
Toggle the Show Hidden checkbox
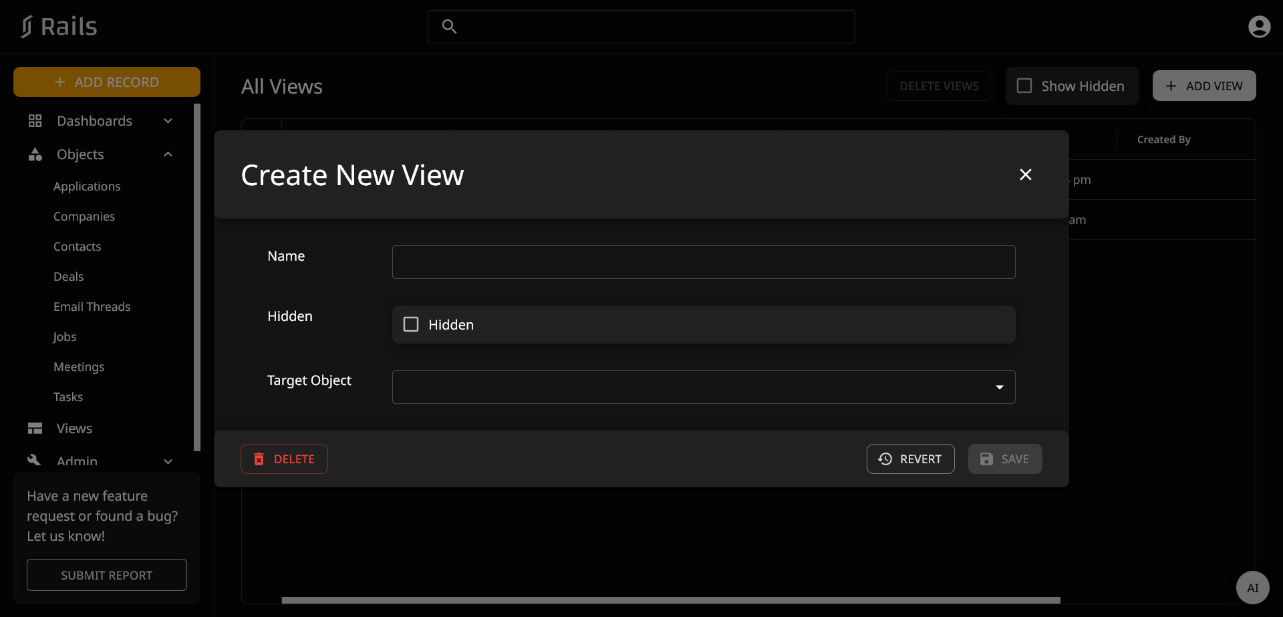point(1024,86)
